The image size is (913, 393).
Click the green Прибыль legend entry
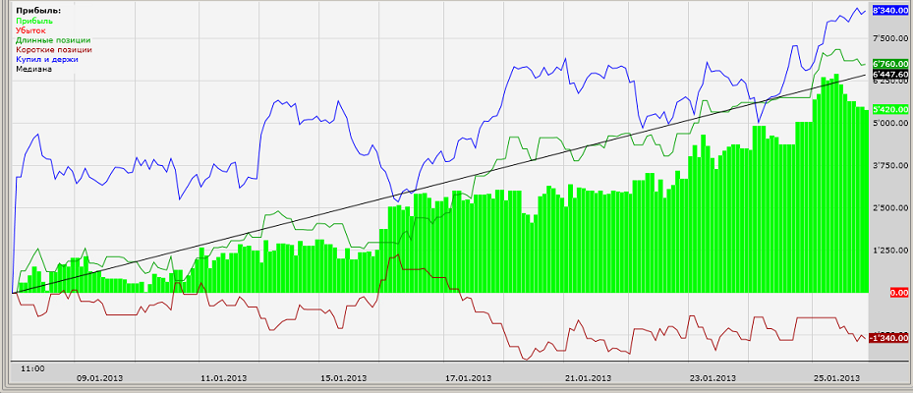coord(33,21)
